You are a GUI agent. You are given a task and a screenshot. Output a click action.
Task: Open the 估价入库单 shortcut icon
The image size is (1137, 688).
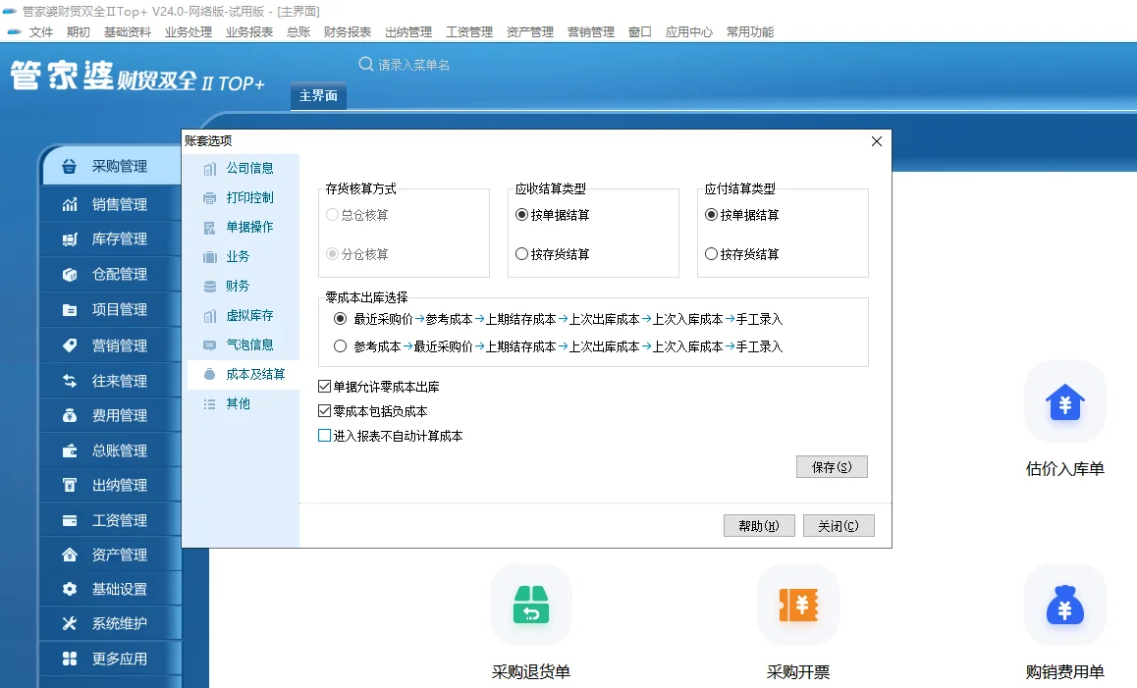tap(1064, 401)
